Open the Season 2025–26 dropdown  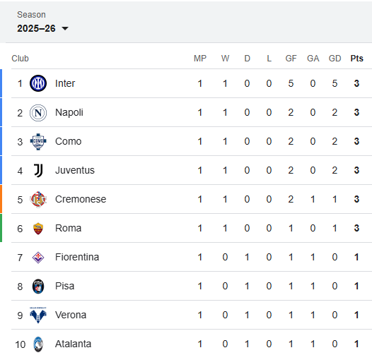click(x=42, y=28)
